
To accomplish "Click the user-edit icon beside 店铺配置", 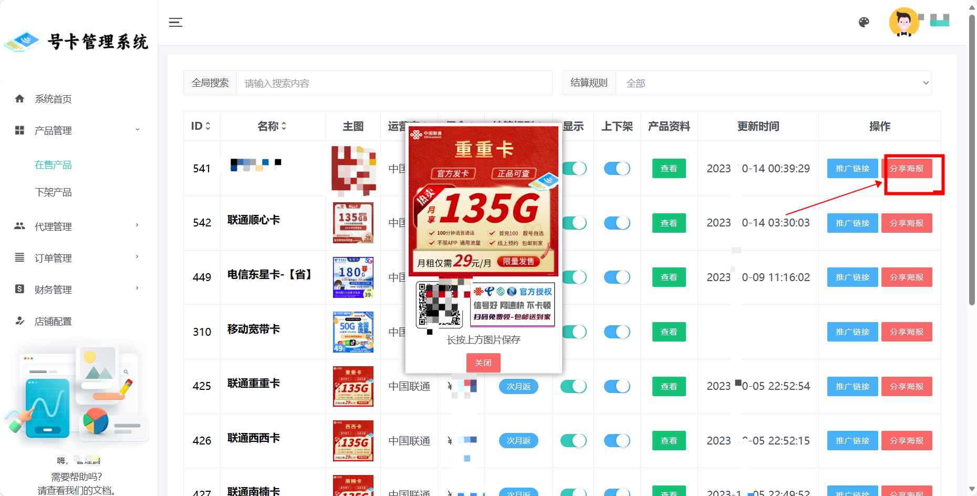I will click(x=20, y=321).
